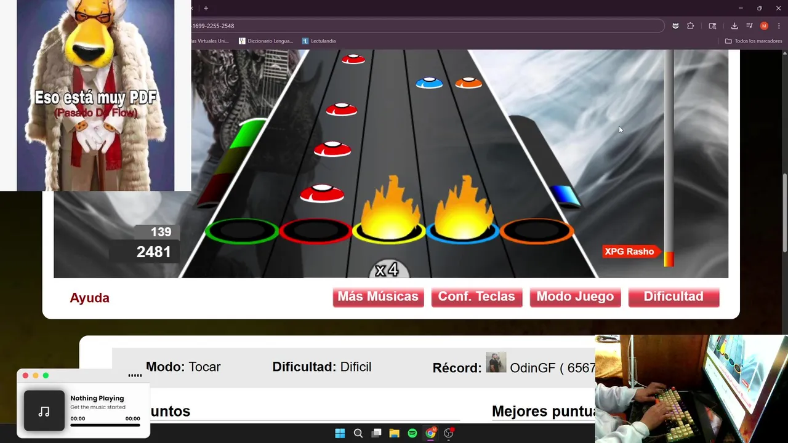Click the music widget progress bar
Viewport: 788px width, 443px height.
[105, 425]
